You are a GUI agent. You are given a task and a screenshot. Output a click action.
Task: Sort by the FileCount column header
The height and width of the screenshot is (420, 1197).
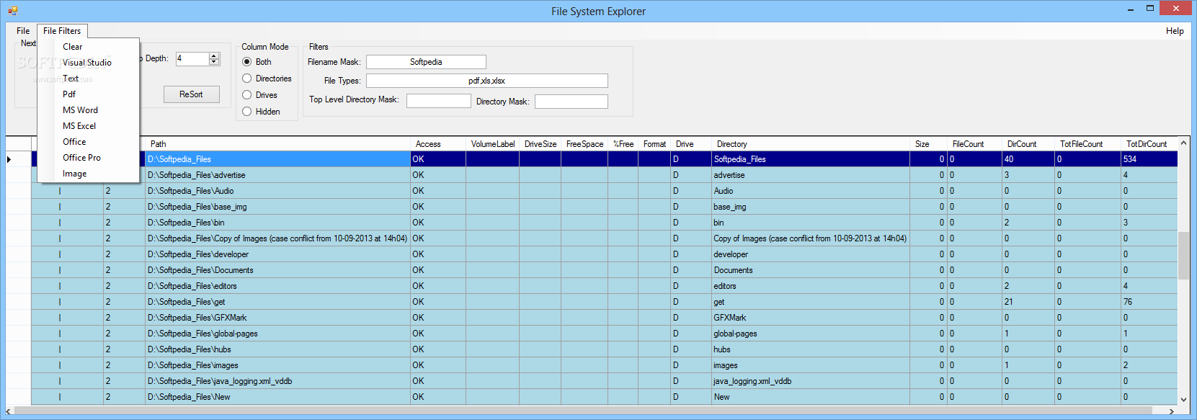tap(974, 144)
